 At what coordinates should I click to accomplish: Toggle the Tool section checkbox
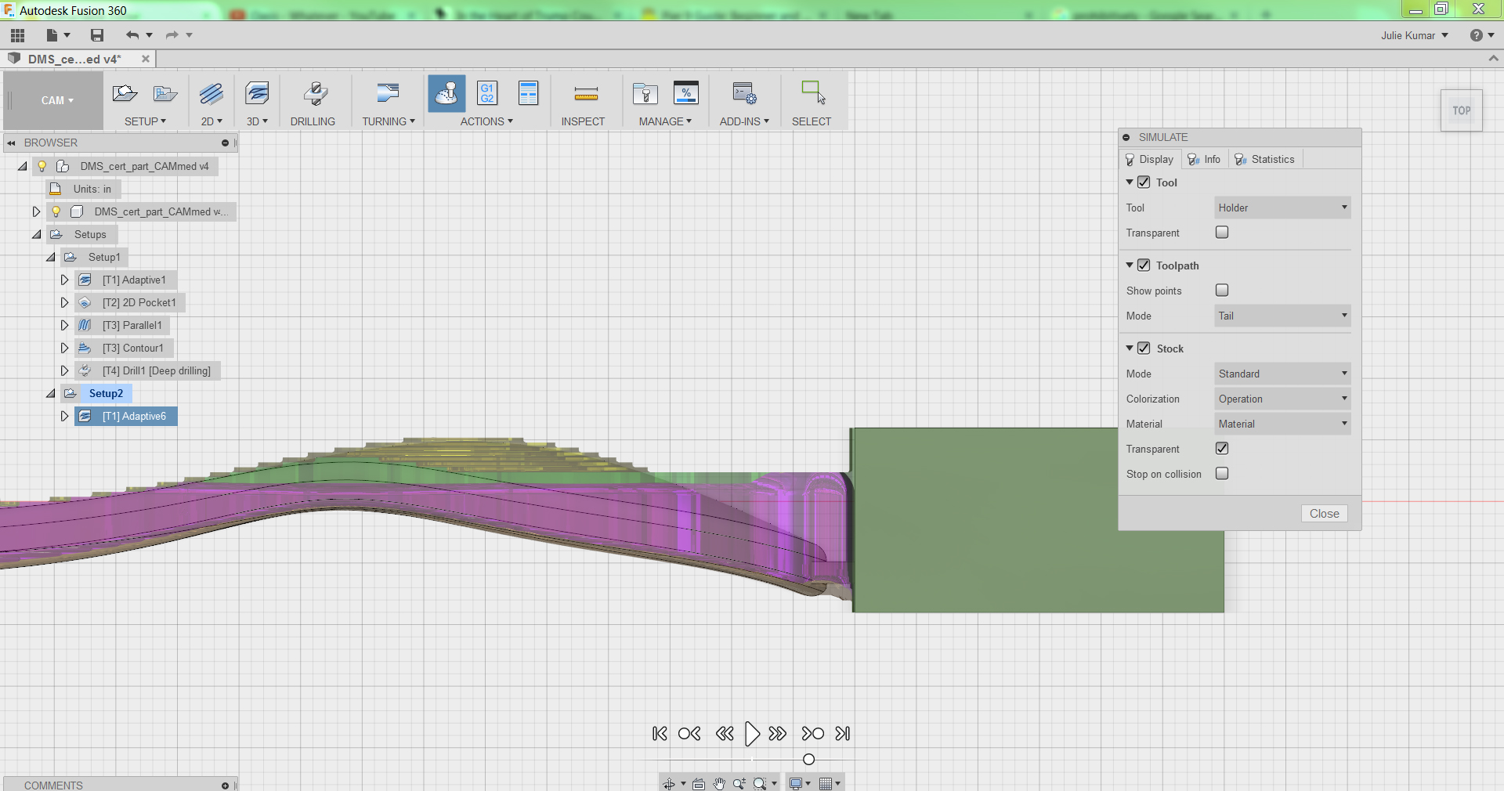tap(1144, 182)
